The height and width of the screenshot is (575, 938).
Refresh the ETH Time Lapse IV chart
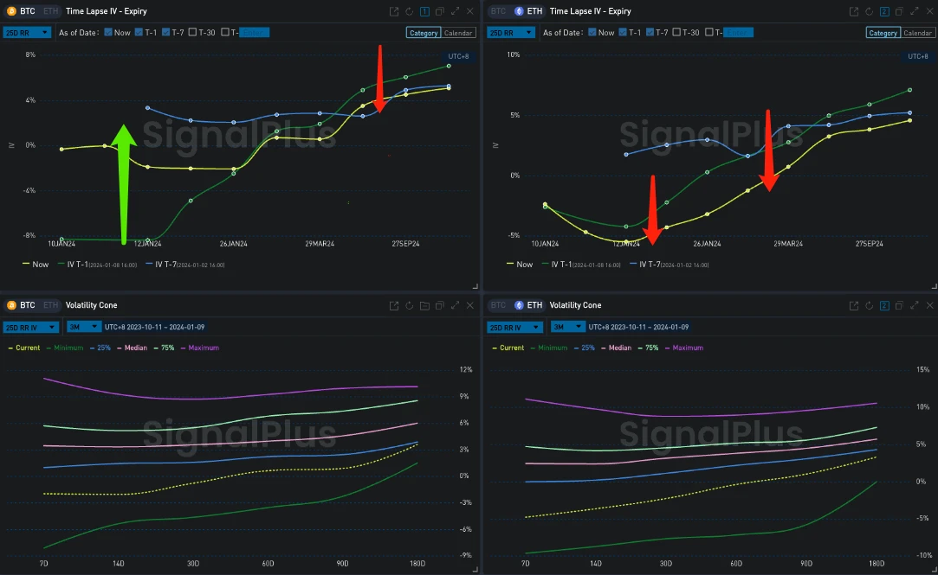pyautogui.click(x=868, y=11)
